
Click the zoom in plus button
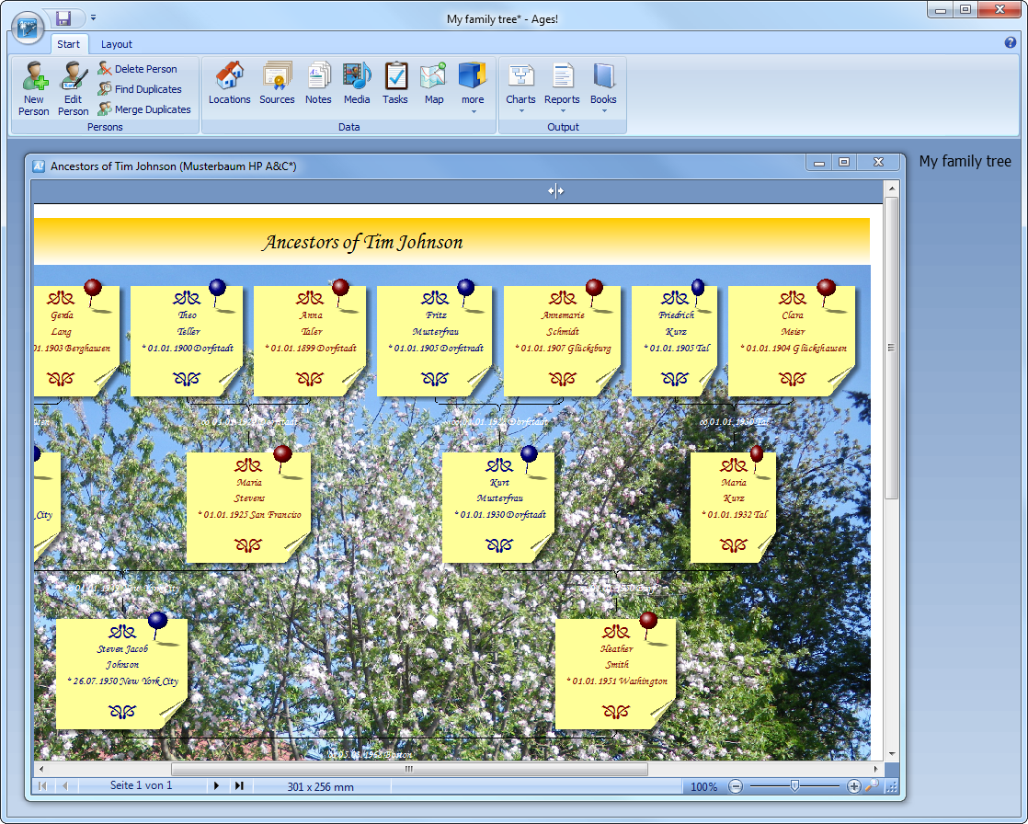pyautogui.click(x=853, y=786)
